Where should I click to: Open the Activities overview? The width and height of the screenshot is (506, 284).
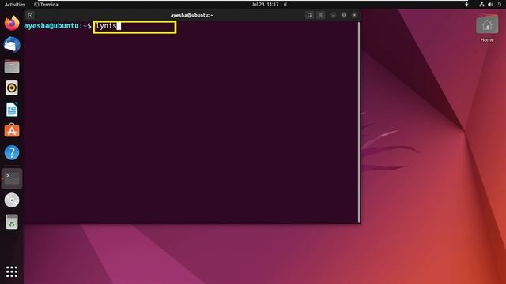(15, 5)
